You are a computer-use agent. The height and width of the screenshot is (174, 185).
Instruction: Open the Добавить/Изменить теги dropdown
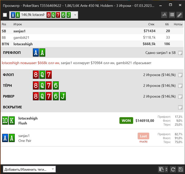[x=29, y=169]
